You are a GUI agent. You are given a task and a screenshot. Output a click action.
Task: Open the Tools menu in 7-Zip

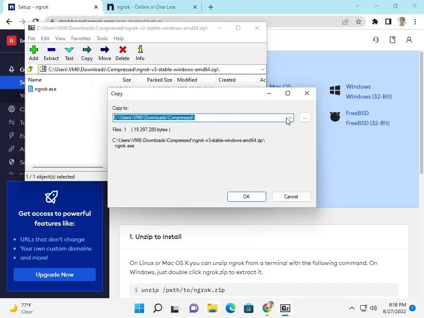tap(102, 39)
